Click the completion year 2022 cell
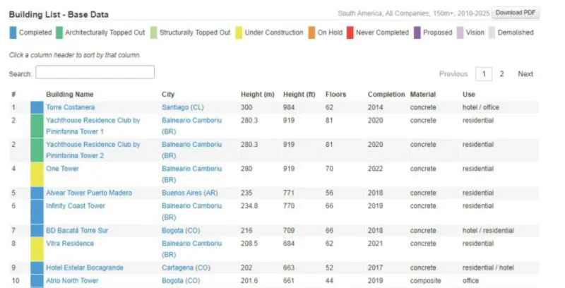The width and height of the screenshot is (565, 288). pyautogui.click(x=375, y=169)
